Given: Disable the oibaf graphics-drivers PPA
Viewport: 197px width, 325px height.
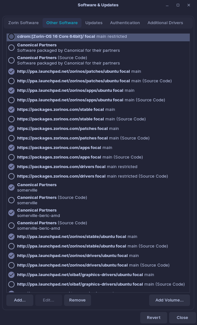Looking at the screenshot, I should tap(11, 275).
